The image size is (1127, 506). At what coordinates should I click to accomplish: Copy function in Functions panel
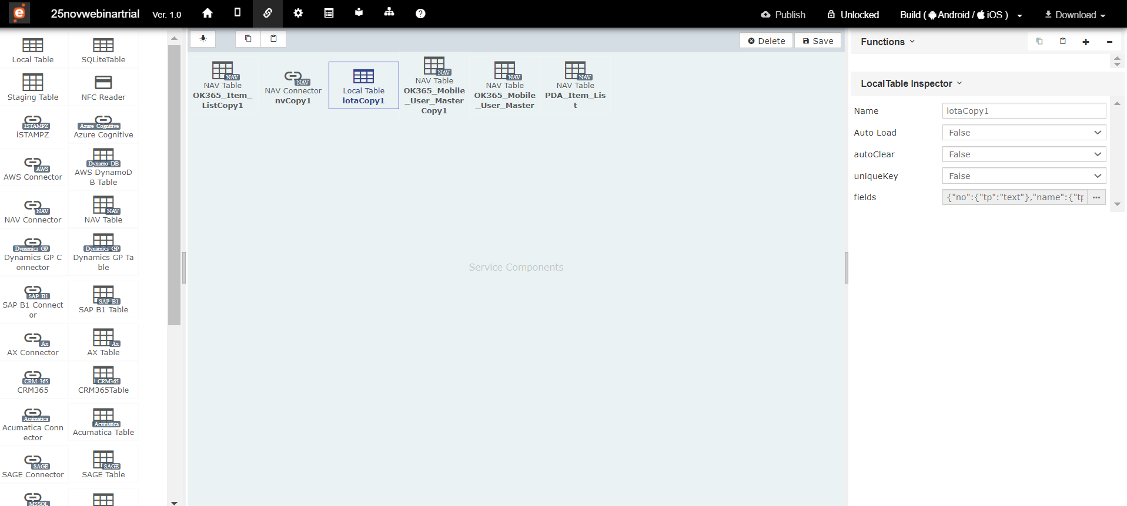click(1039, 42)
